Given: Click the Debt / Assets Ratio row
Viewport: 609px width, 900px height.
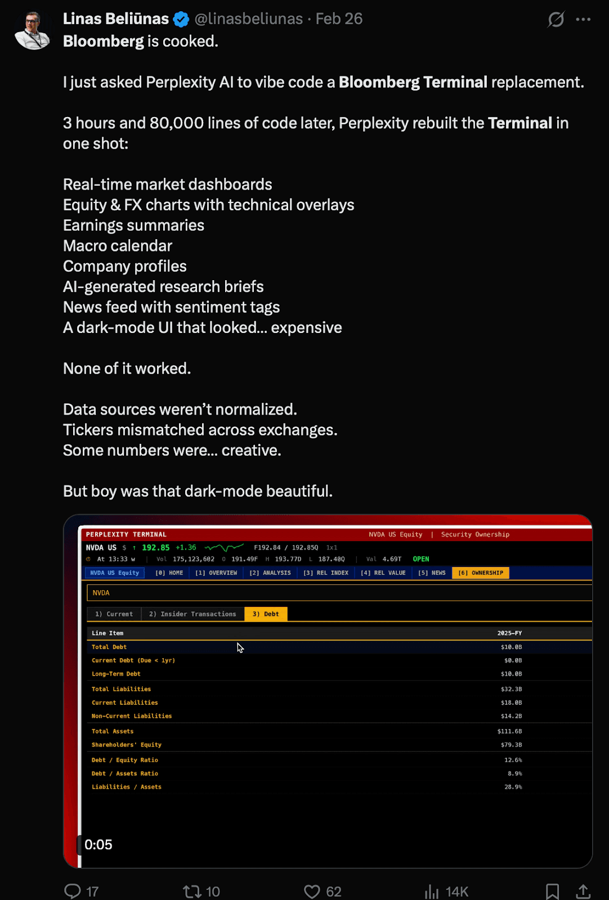Looking at the screenshot, I should point(339,773).
